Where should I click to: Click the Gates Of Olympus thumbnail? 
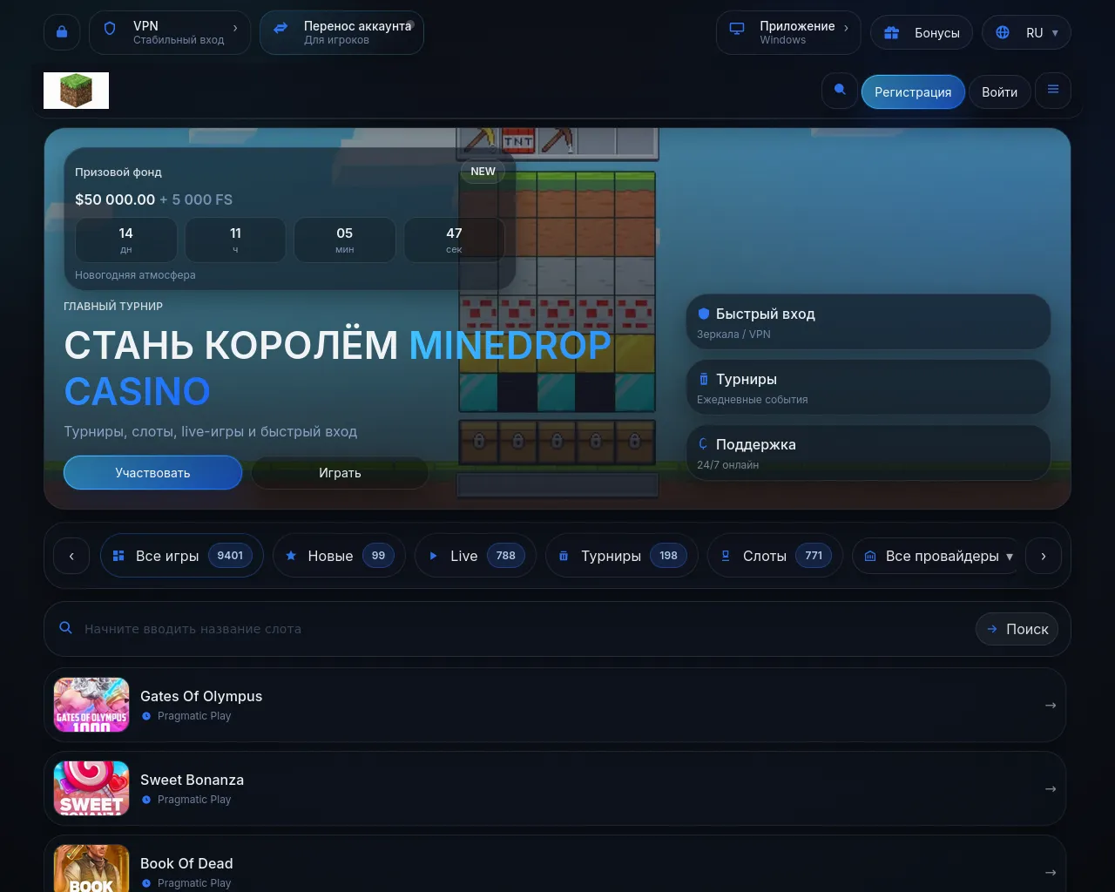pyautogui.click(x=91, y=705)
